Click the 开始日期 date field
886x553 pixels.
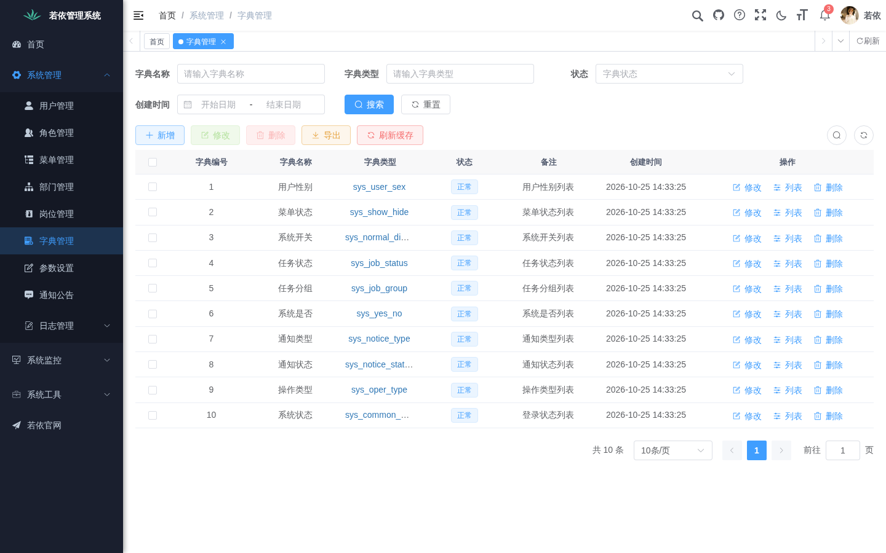218,104
